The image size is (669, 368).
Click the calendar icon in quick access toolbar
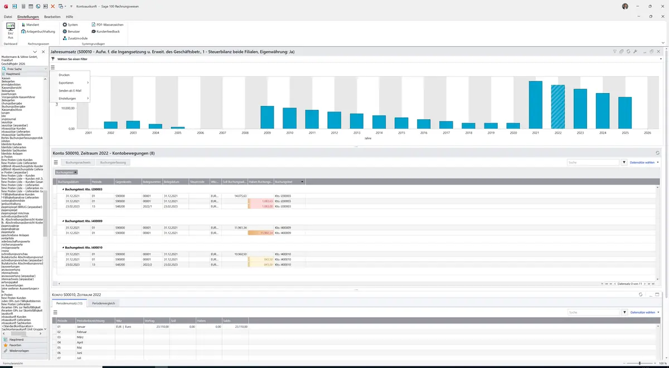30,6
